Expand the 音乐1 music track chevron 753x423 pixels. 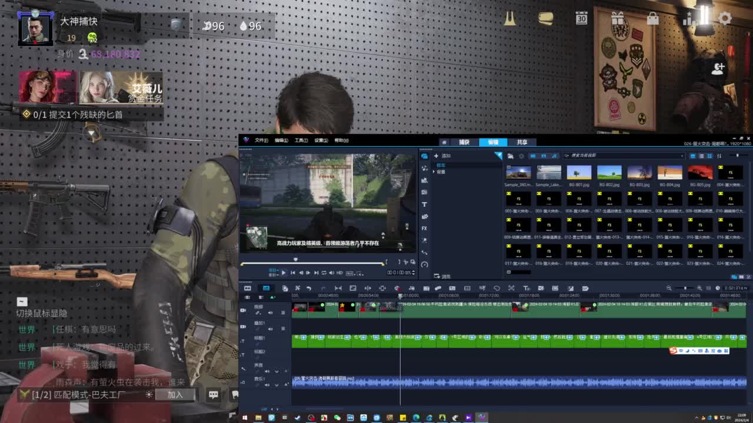click(276, 385)
